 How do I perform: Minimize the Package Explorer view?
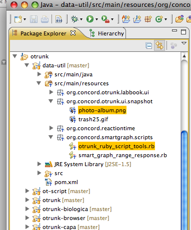pyautogui.click(x=174, y=30)
